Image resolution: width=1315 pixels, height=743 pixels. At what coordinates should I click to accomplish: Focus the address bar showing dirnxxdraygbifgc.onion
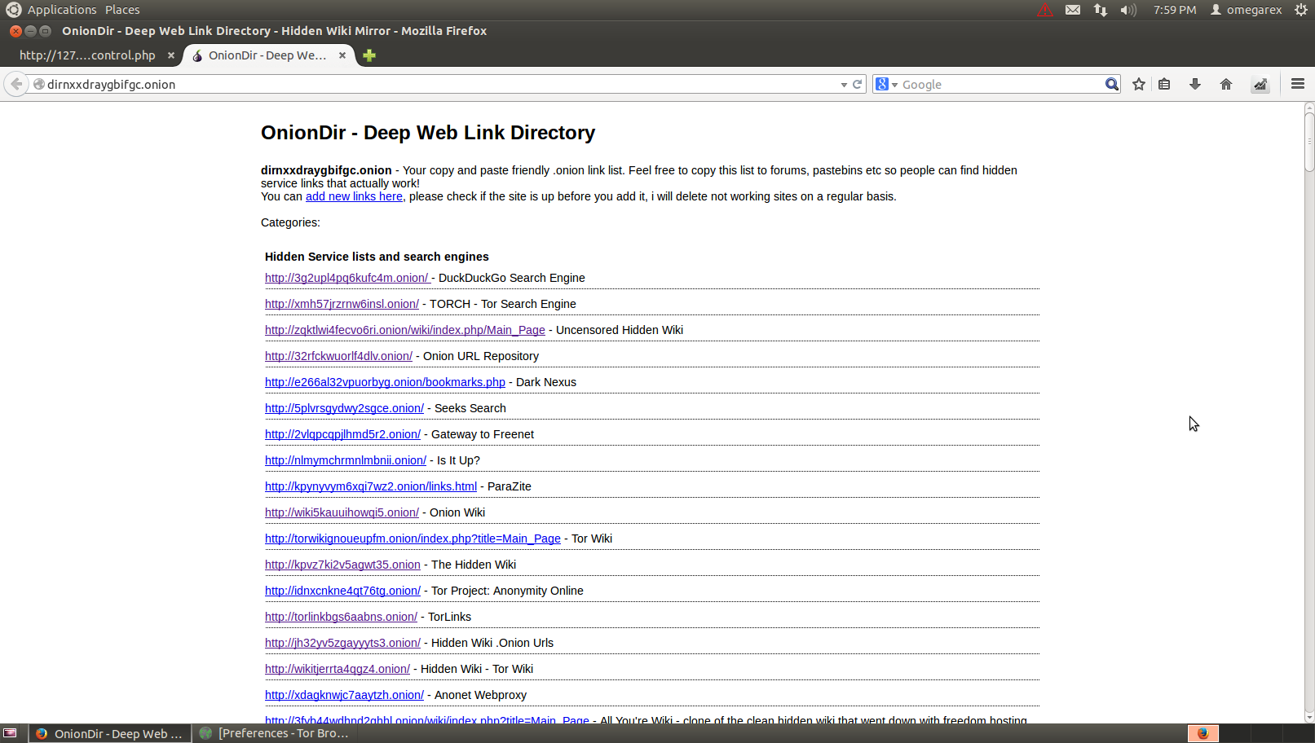pyautogui.click(x=440, y=84)
